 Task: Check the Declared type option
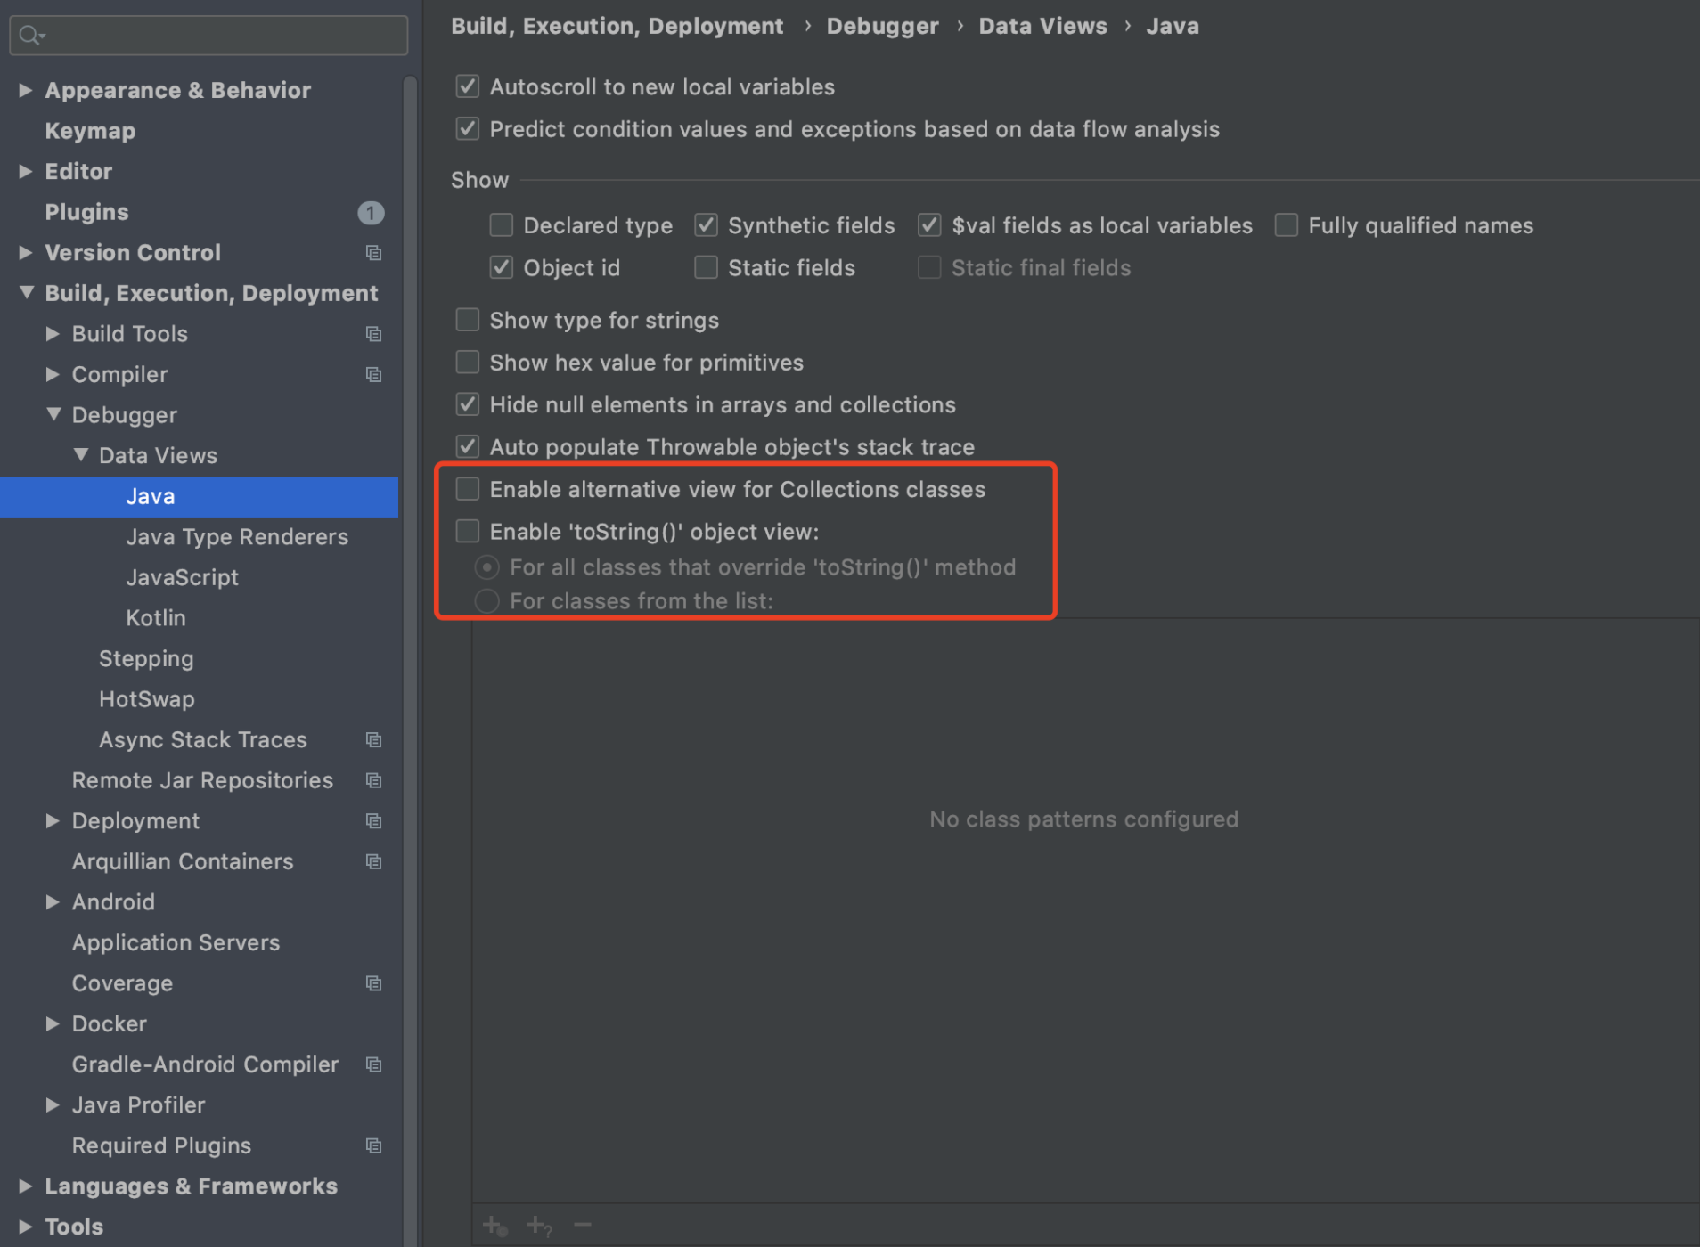502,225
